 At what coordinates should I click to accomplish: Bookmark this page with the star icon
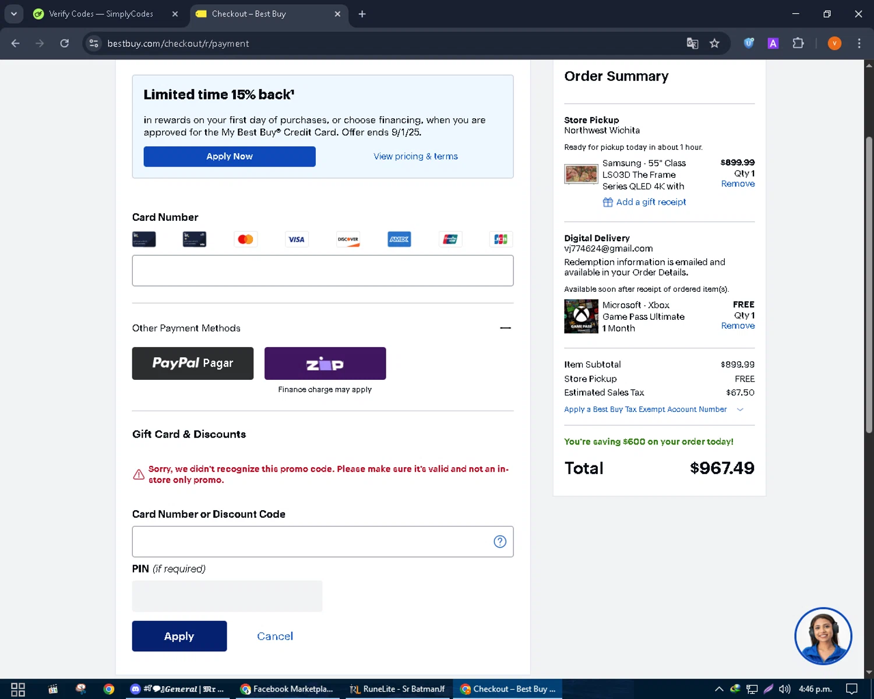click(x=714, y=43)
